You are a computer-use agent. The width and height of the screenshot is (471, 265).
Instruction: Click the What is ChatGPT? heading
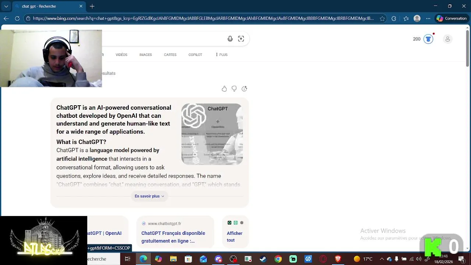(x=81, y=142)
